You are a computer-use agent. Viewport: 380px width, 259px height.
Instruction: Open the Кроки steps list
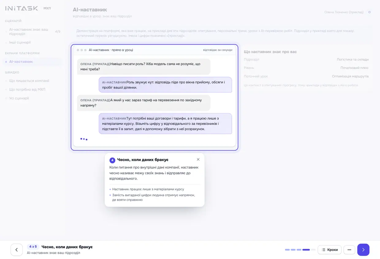point(329,250)
